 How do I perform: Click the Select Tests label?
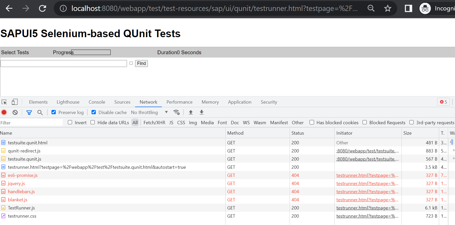(x=15, y=52)
